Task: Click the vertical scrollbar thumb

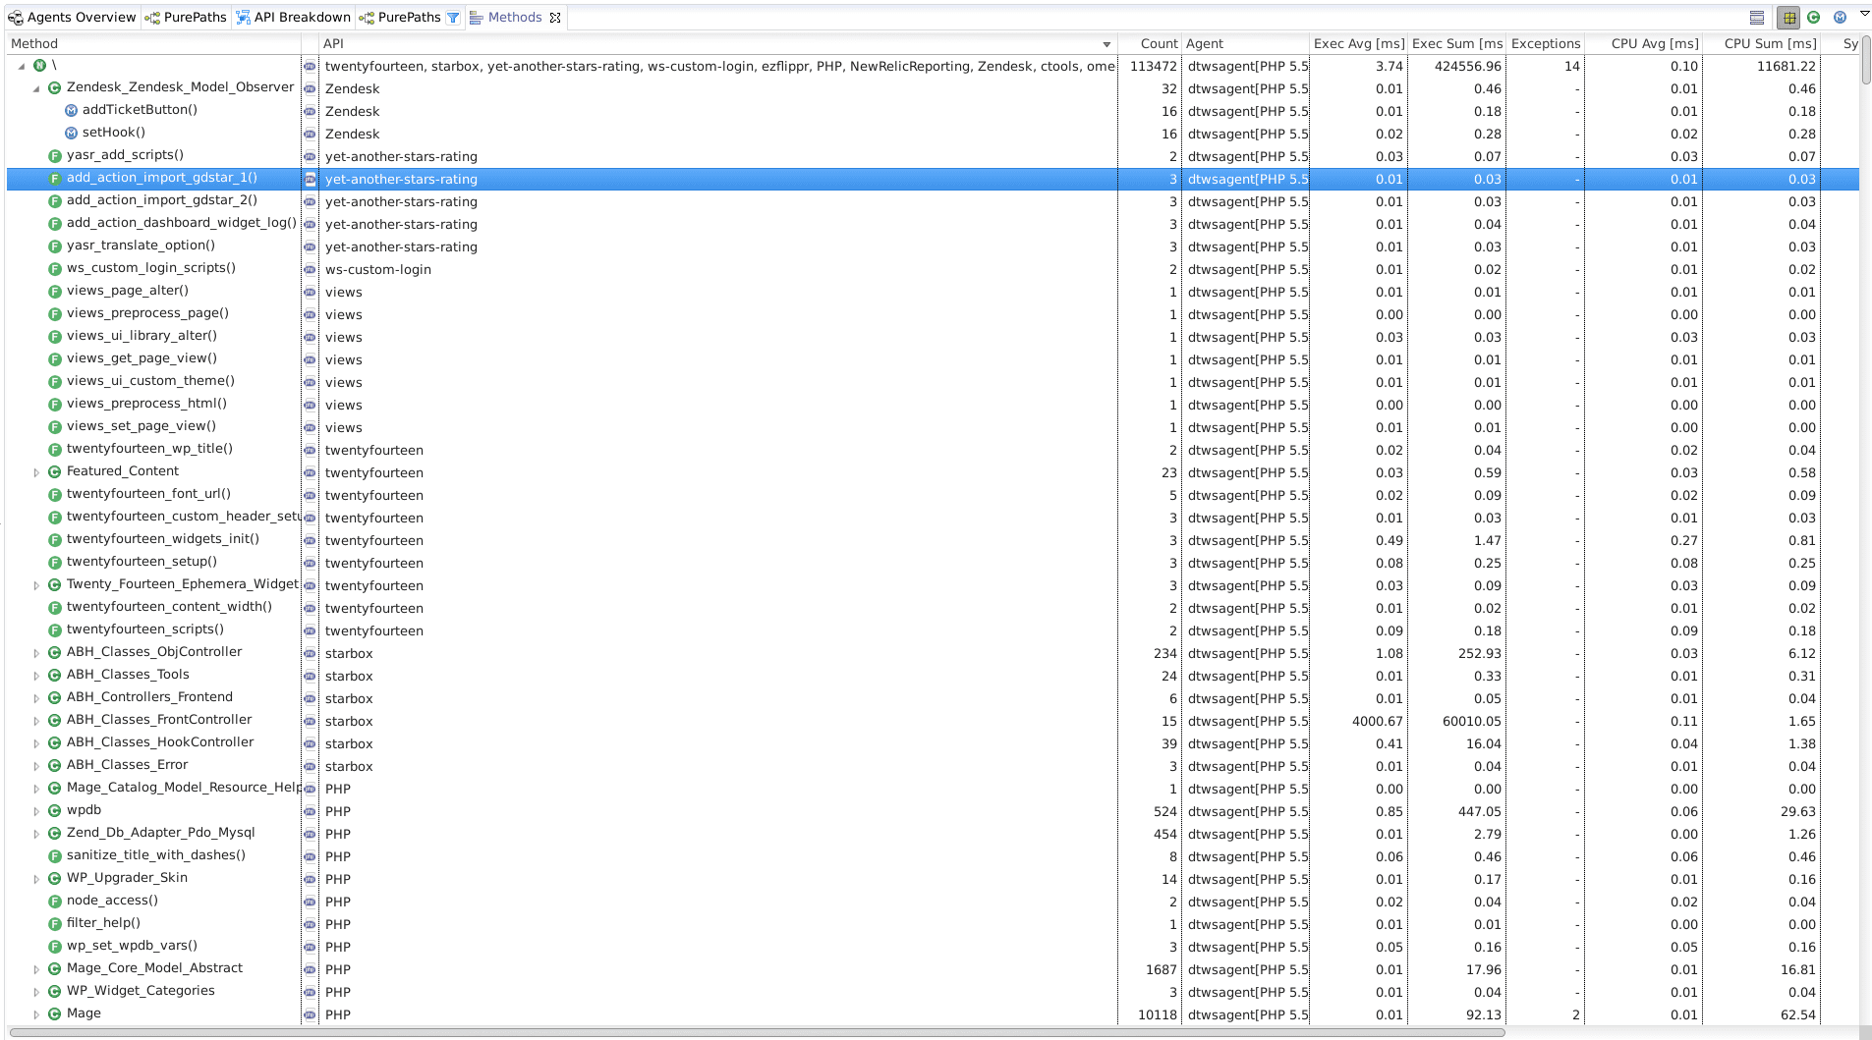Action: pyautogui.click(x=1865, y=61)
